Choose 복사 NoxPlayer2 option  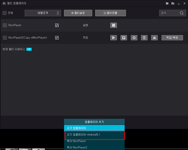(94, 147)
